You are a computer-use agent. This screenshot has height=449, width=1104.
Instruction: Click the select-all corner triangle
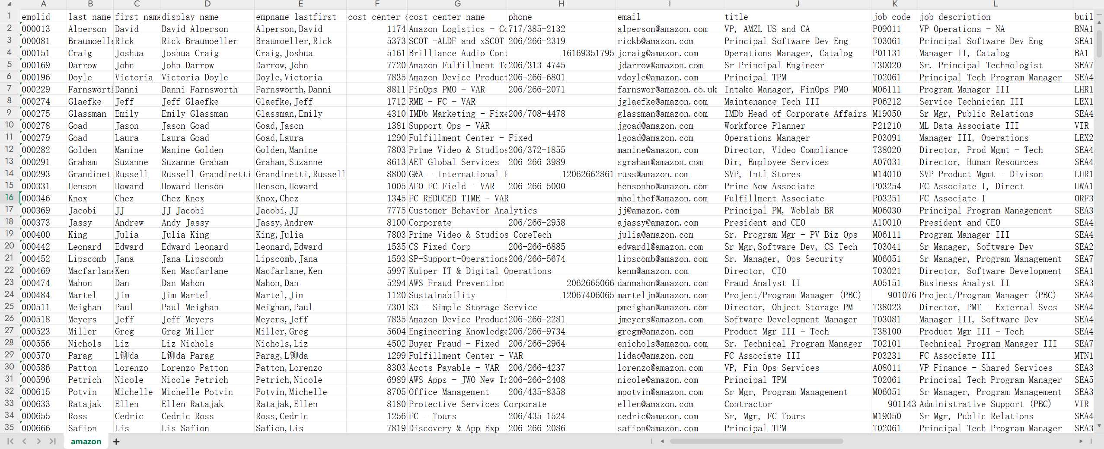click(x=10, y=4)
